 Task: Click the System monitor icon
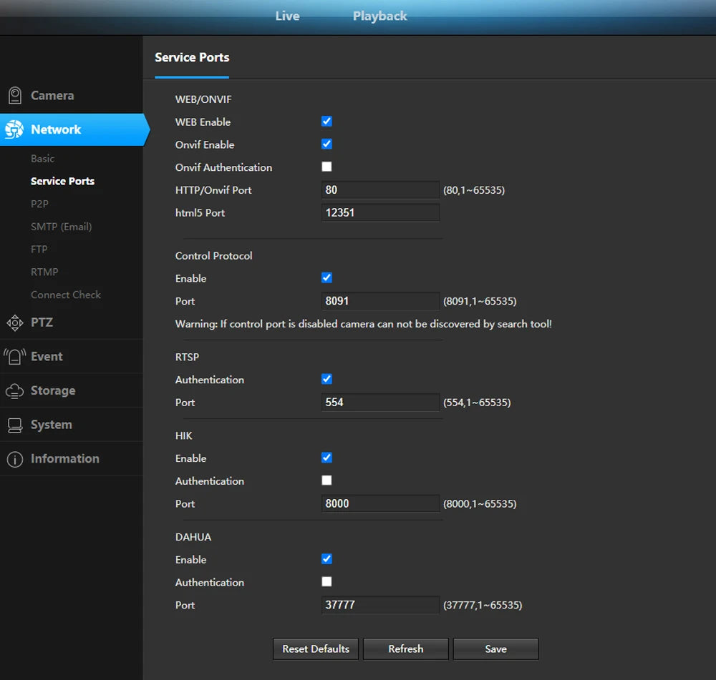coord(14,425)
